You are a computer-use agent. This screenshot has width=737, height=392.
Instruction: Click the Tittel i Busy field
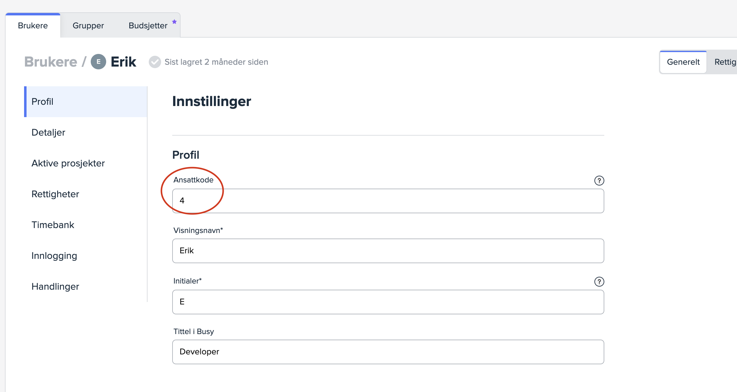point(388,352)
